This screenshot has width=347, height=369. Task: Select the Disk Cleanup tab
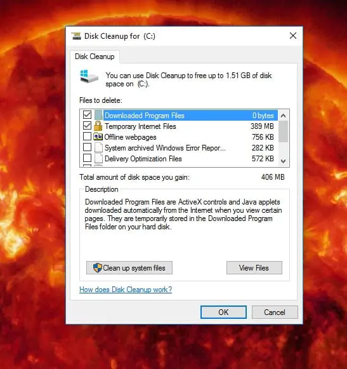click(95, 57)
